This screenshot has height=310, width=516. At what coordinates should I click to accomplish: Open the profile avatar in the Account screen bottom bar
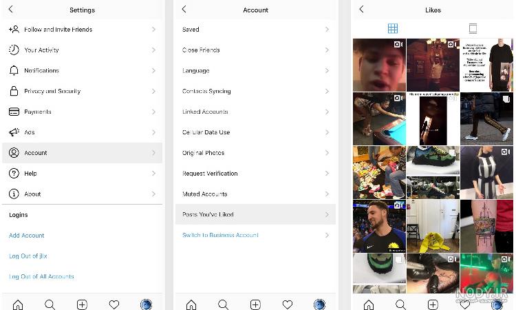coord(319,304)
